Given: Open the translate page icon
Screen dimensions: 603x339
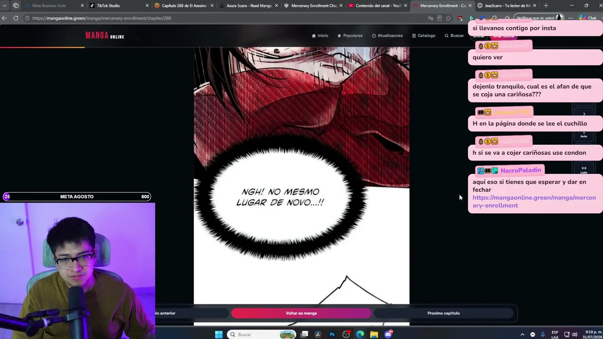Looking at the screenshot, I should click(431, 18).
